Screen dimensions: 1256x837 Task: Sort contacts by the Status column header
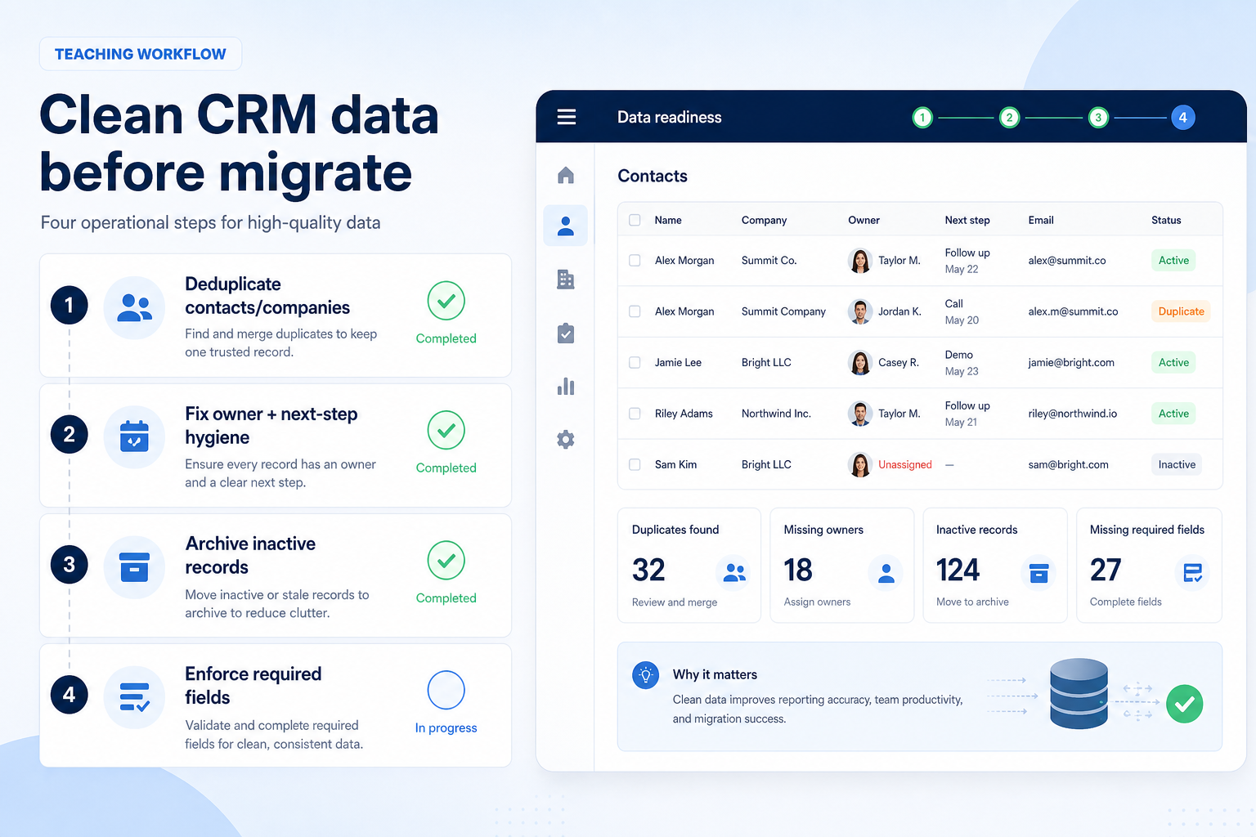tap(1166, 220)
